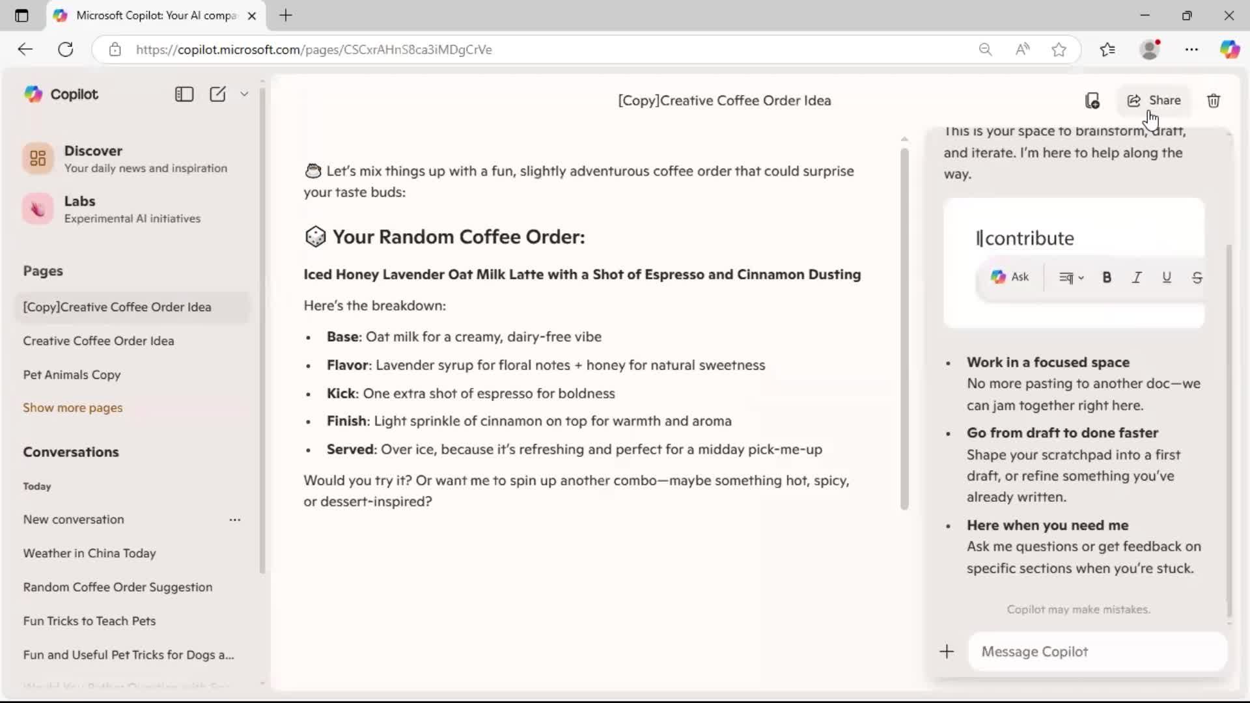Click Show more pages link
Image resolution: width=1250 pixels, height=703 pixels.
[x=72, y=407]
